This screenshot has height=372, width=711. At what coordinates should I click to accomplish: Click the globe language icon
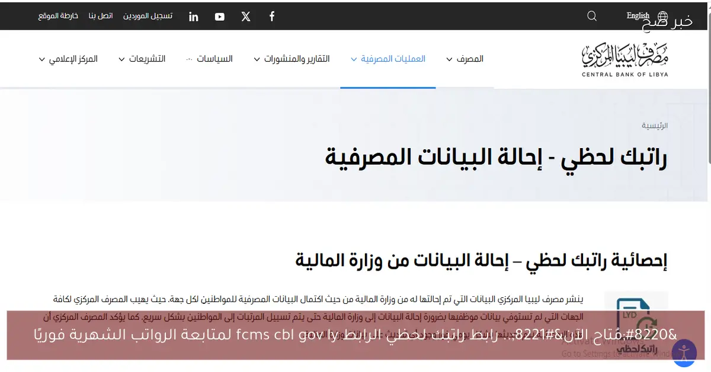pos(662,16)
